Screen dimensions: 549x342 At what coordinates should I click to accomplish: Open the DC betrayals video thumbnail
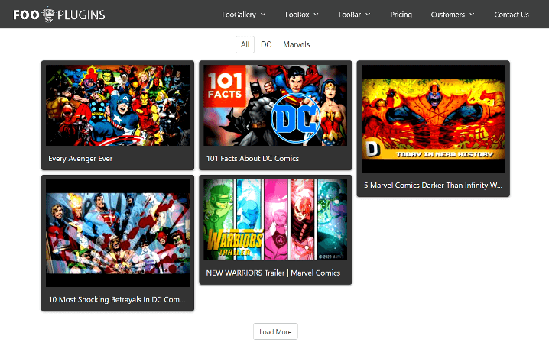tap(118, 234)
